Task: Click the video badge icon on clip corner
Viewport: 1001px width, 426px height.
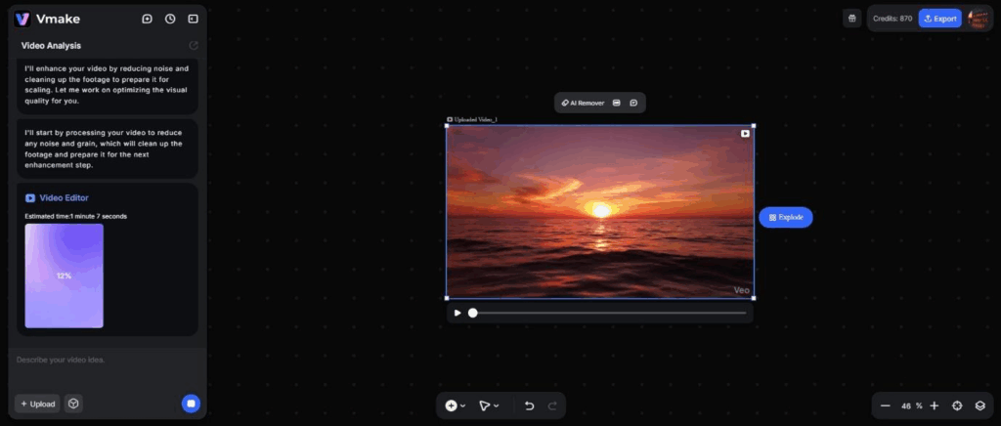Action: 745,133
